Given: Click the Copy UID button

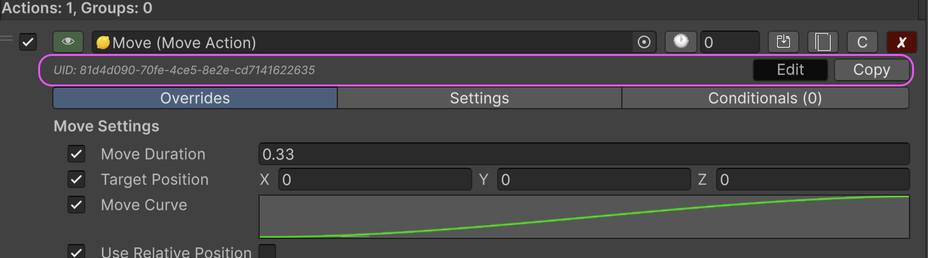Looking at the screenshot, I should [x=871, y=70].
